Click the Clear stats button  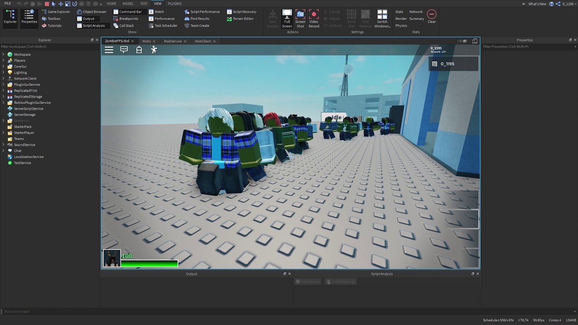pos(432,17)
